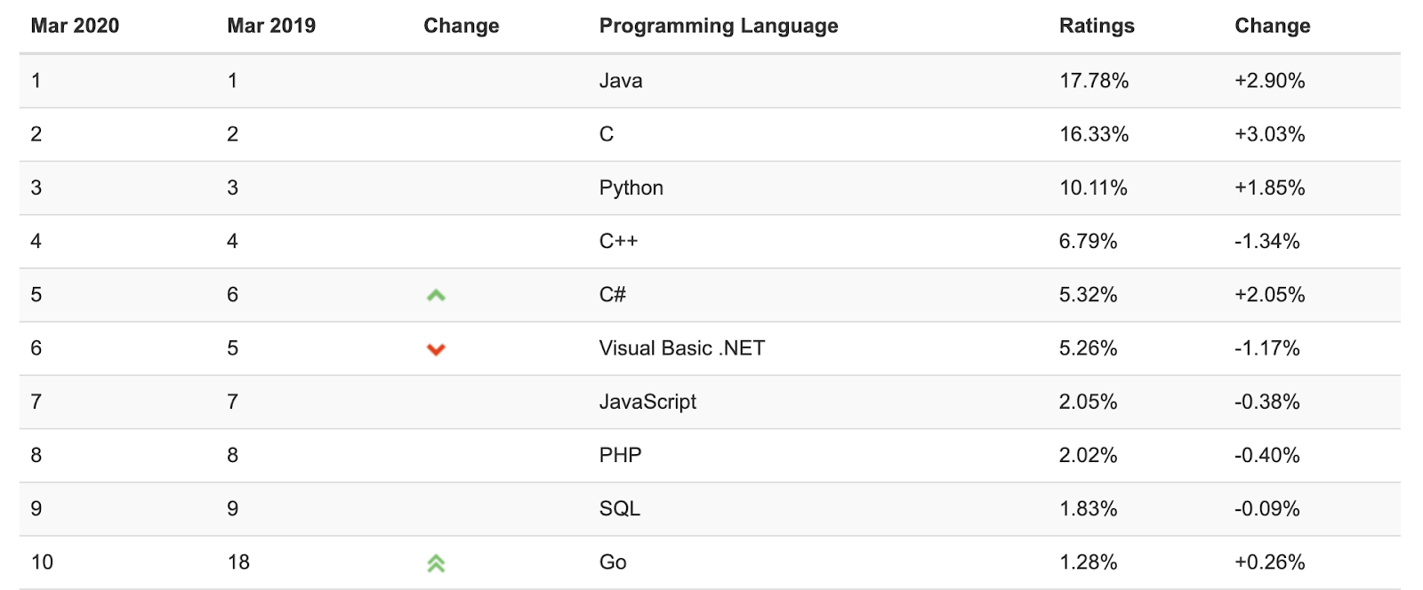Image resolution: width=1423 pixels, height=590 pixels.
Task: Click the -1.34% change for C++
Action: pyautogui.click(x=1267, y=241)
